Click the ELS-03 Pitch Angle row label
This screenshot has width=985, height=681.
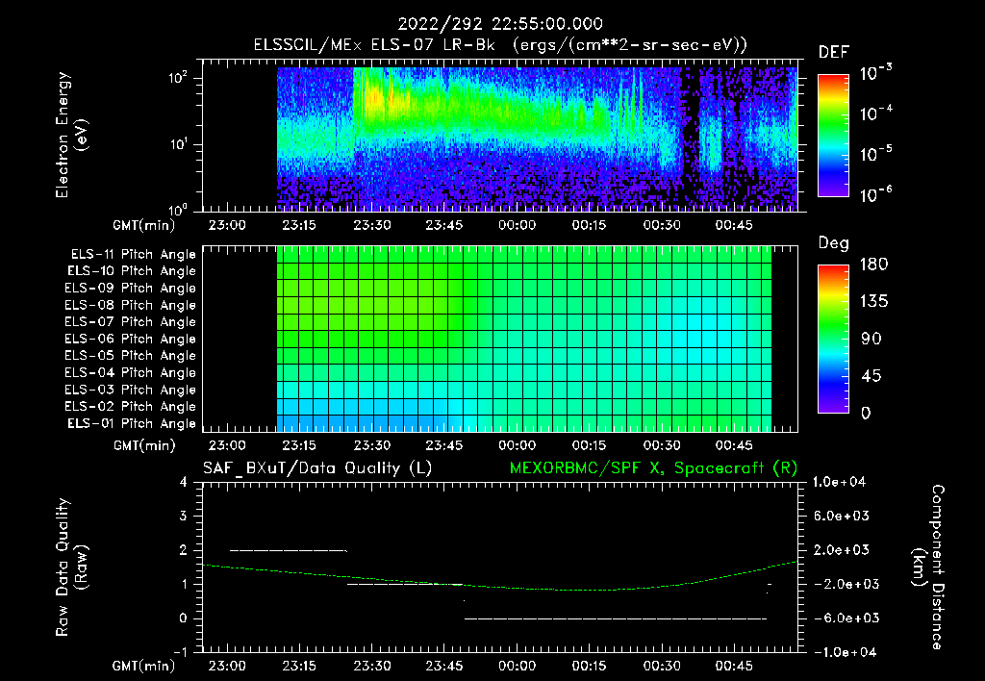130,391
